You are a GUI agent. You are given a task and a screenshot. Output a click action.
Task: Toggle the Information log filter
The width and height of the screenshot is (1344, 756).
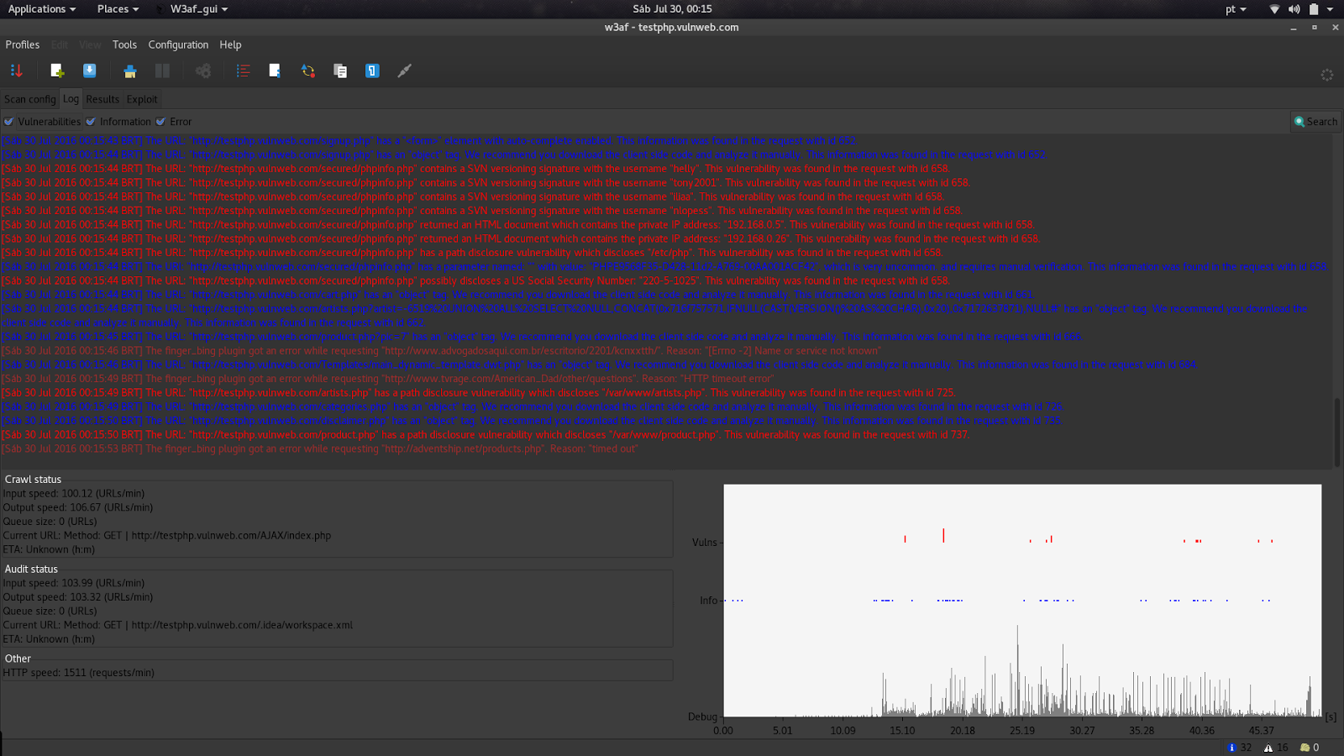click(92, 121)
